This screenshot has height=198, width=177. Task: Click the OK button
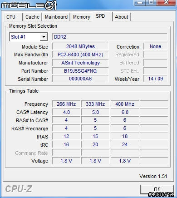pyautogui.click(x=157, y=189)
